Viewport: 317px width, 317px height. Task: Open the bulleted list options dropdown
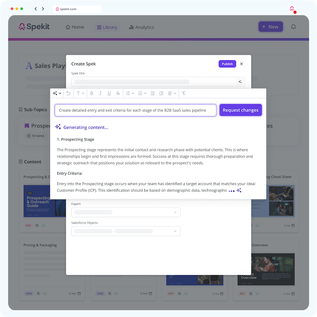click(x=130, y=93)
